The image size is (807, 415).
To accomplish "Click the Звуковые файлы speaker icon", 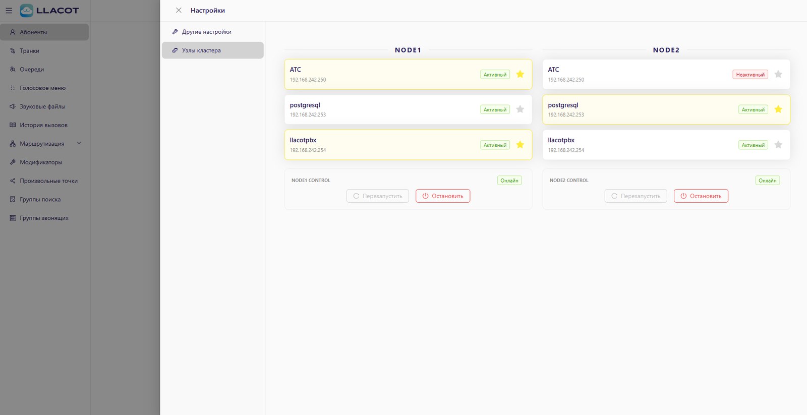I will click(x=13, y=106).
